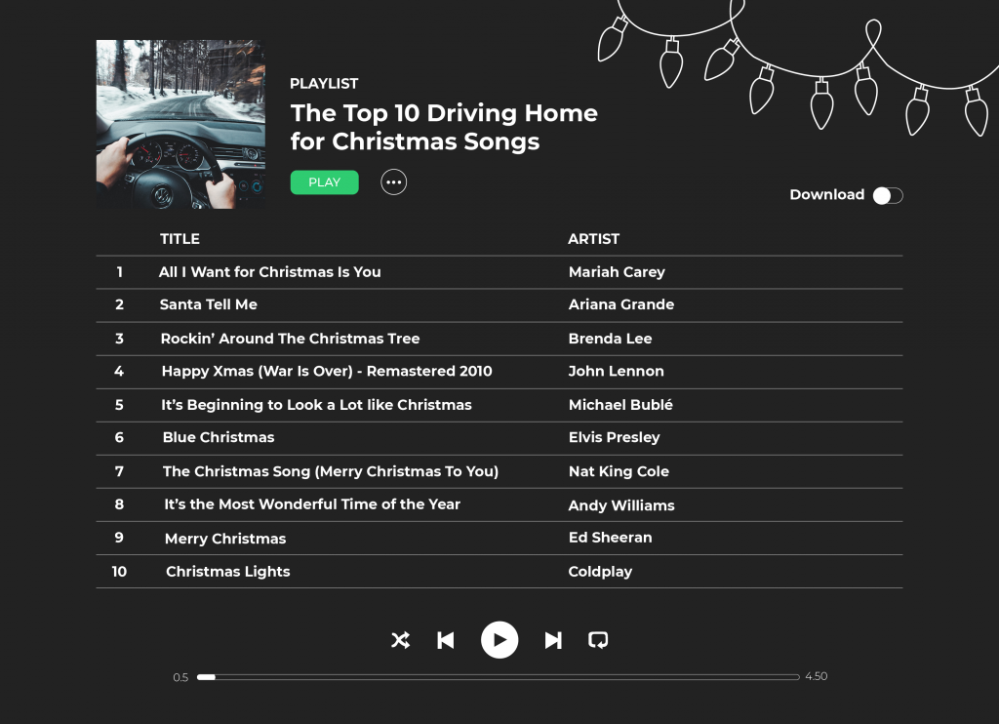Click the artist Ed Sheeran
This screenshot has width=999, height=724.
(x=610, y=538)
